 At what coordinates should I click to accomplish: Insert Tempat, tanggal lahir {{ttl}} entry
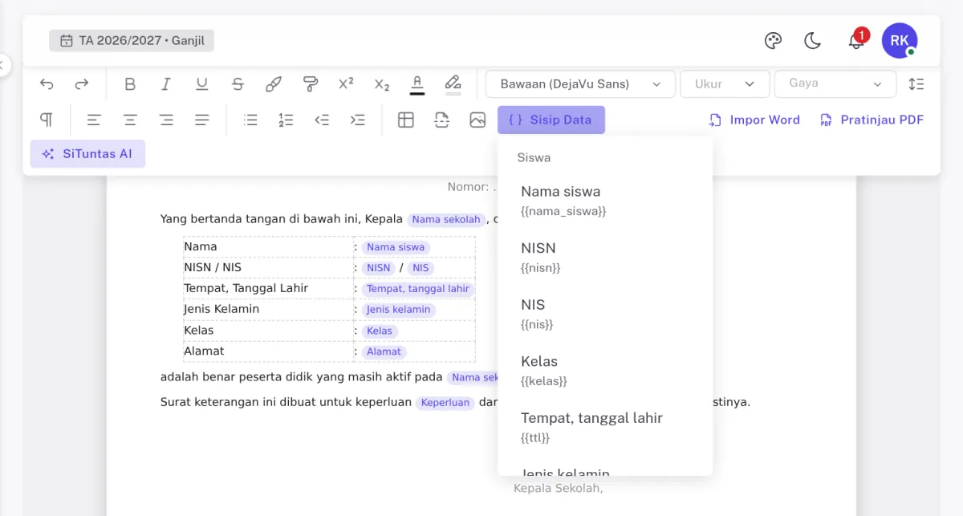coord(605,427)
